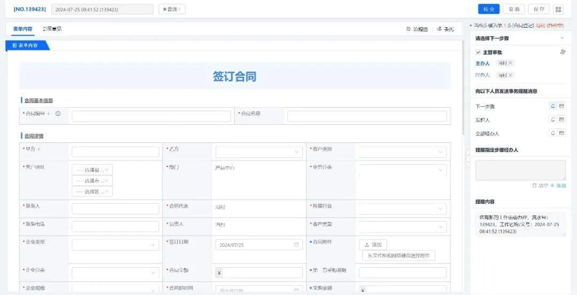Click 添加 to upload 合同附件
The width and height of the screenshot is (577, 295).
click(x=373, y=245)
